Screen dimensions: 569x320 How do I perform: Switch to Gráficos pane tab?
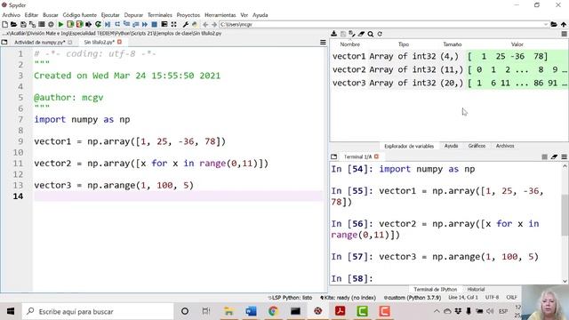(x=477, y=146)
